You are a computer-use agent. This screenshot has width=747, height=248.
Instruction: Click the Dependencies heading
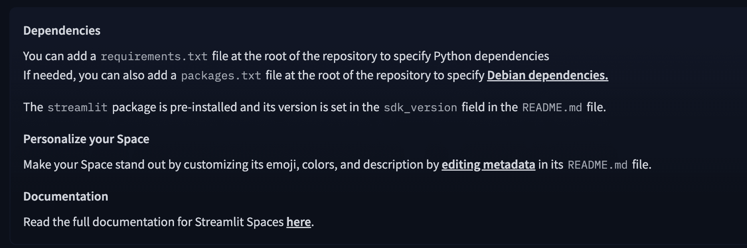[x=62, y=31]
